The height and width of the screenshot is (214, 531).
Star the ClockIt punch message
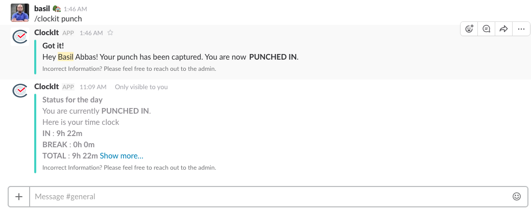pos(110,33)
